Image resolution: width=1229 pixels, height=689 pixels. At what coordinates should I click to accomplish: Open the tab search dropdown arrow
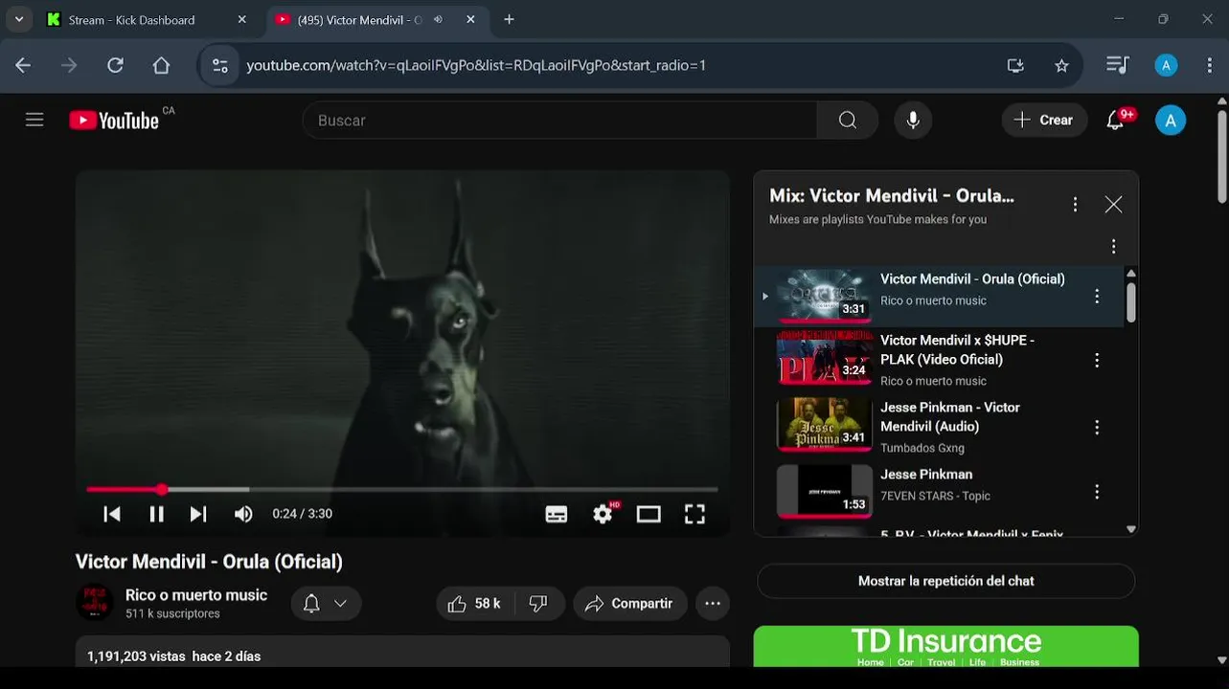click(x=18, y=19)
